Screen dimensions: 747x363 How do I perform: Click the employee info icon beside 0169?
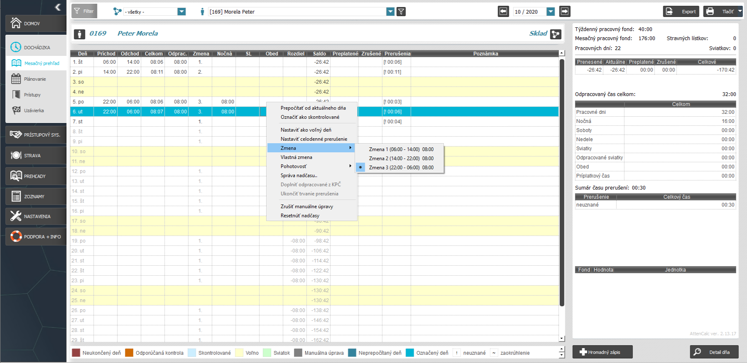[80, 34]
